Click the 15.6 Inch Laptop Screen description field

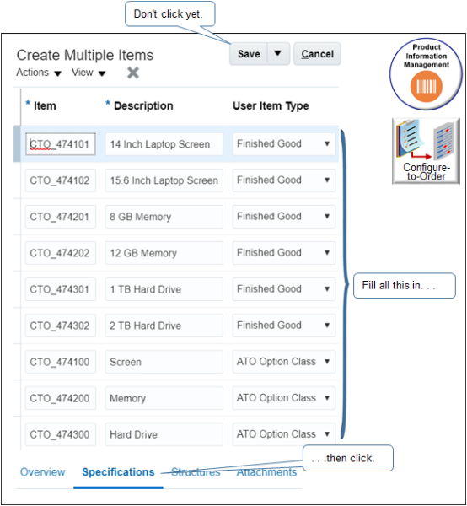pos(164,180)
